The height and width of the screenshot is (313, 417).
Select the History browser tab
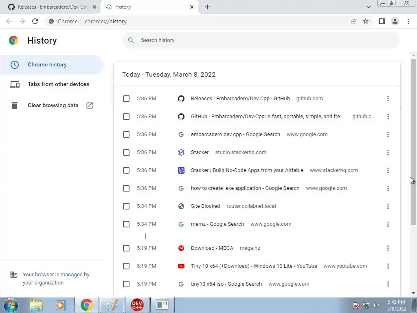click(x=149, y=7)
